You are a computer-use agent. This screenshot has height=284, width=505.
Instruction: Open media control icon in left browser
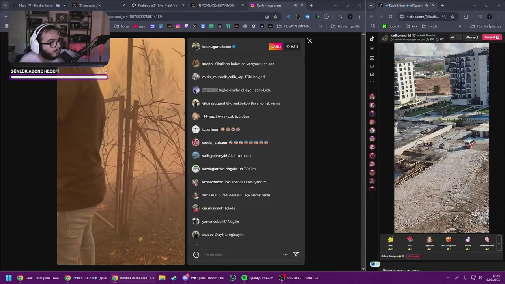tap(340, 17)
